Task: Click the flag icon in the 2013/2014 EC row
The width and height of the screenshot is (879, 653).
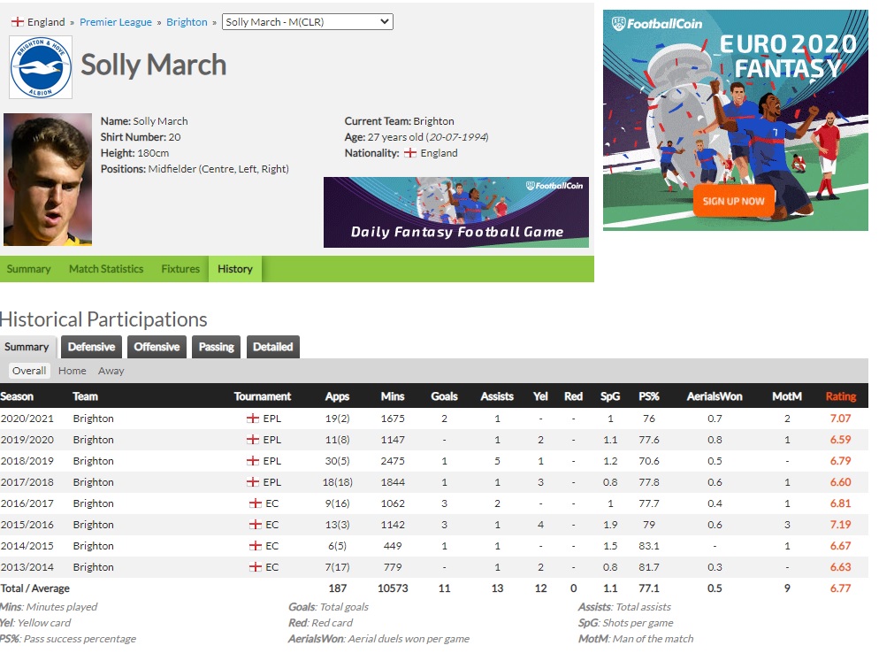Action: [255, 567]
